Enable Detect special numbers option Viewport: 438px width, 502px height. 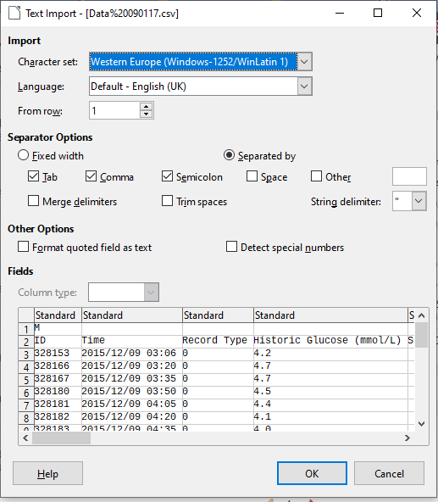pyautogui.click(x=231, y=247)
